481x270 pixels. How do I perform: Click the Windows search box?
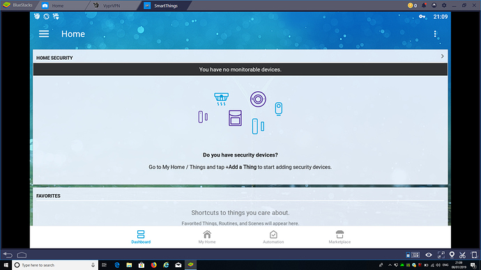pyautogui.click(x=55, y=265)
